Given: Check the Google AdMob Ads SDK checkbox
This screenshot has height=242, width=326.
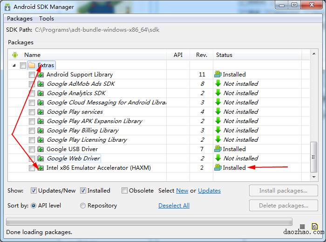Looking at the screenshot, I should (32, 84).
